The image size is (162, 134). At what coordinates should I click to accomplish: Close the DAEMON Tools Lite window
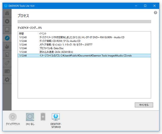click(154, 6)
